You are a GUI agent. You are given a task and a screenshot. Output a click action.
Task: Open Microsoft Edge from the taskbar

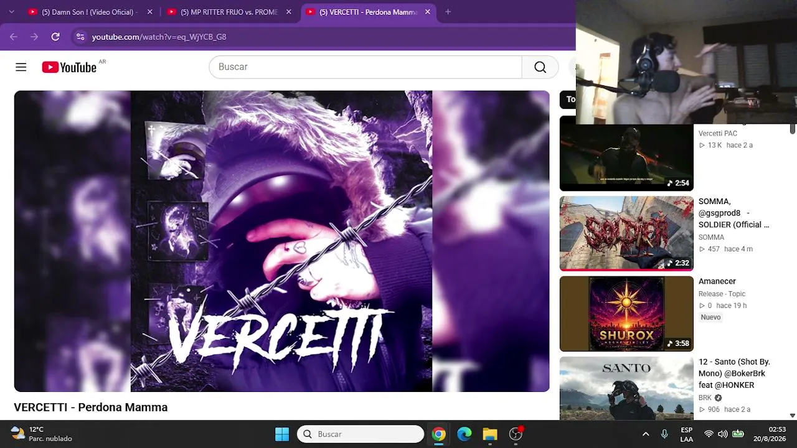pyautogui.click(x=465, y=434)
